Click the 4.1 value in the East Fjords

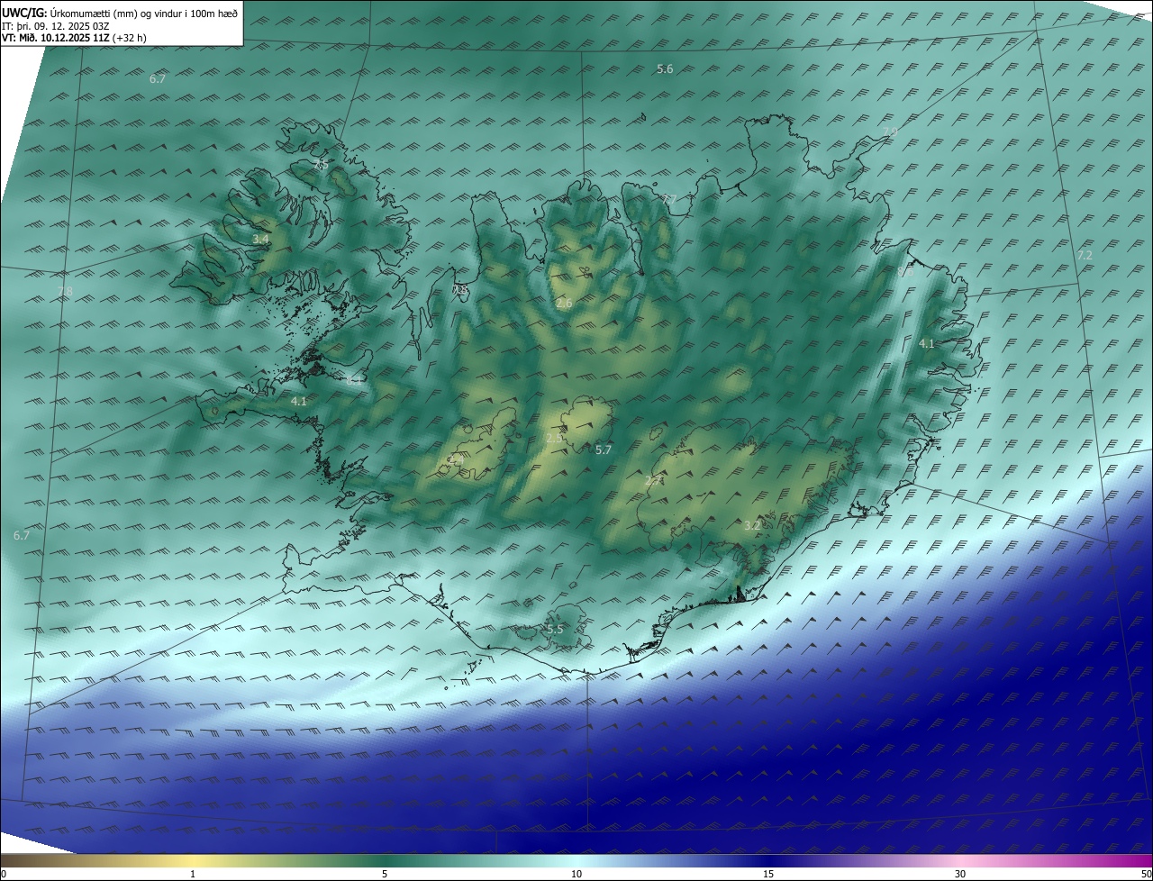[927, 344]
